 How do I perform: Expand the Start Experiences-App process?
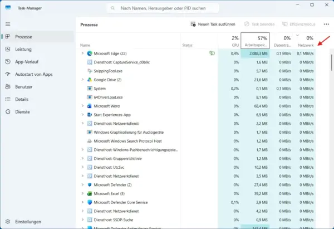82,115
